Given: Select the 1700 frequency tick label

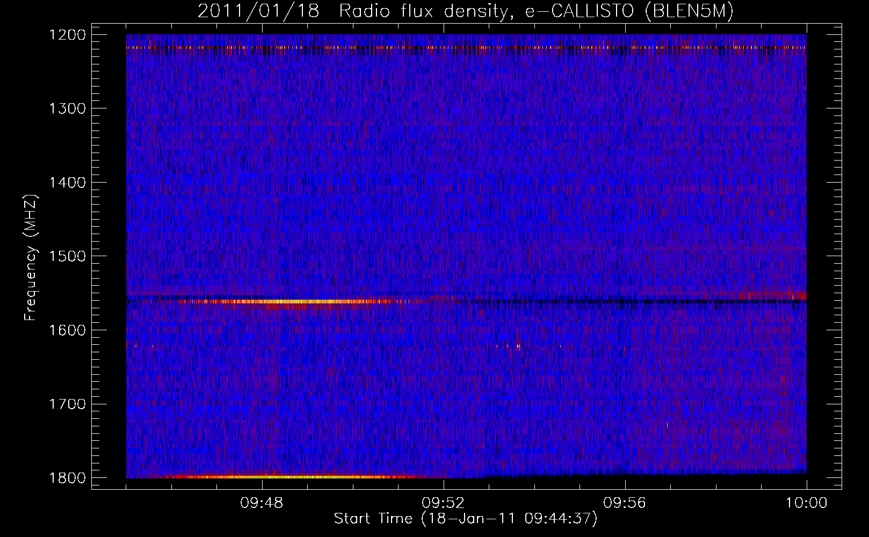Looking at the screenshot, I should click(x=67, y=404).
